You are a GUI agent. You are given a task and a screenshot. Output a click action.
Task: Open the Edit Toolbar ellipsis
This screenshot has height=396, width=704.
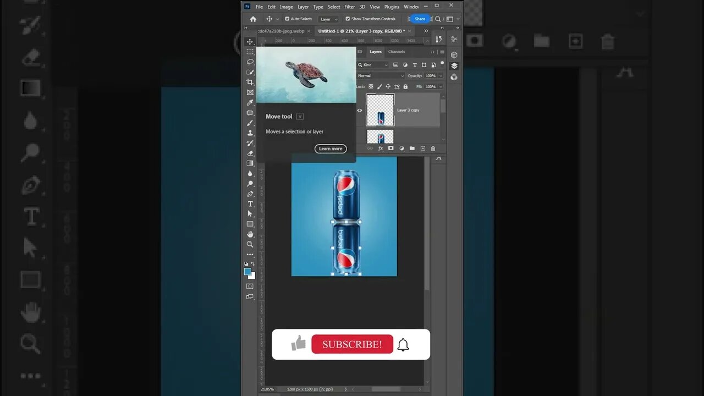point(250,255)
